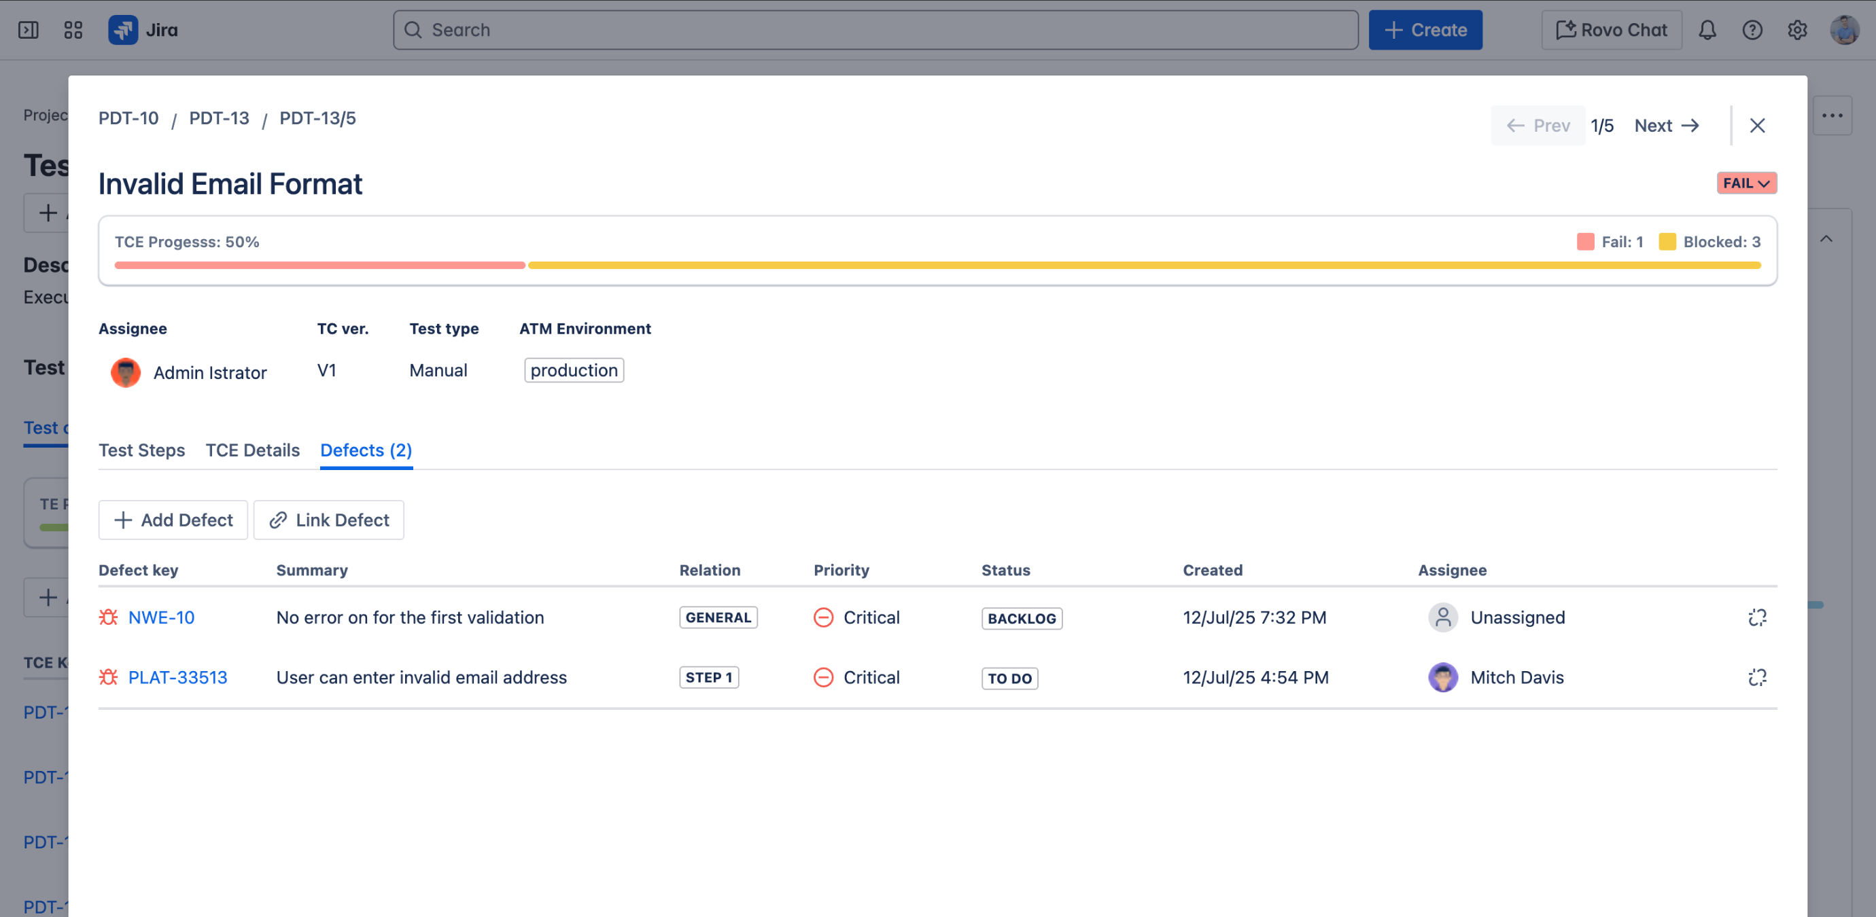Go to the PDT-10 breadcrumb
1876x917 pixels.
pyautogui.click(x=128, y=118)
